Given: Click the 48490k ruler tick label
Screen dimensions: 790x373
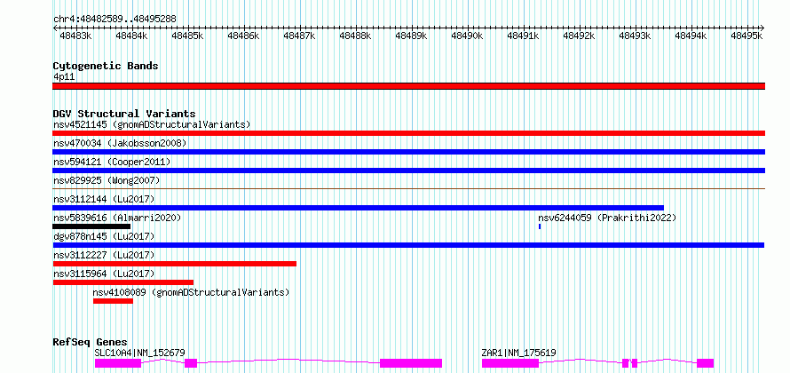Looking at the screenshot, I should pos(467,36).
